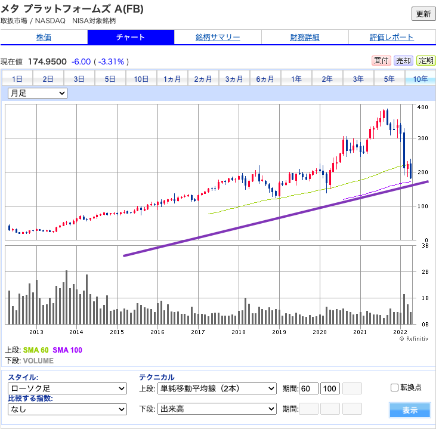Click the second 下段 period field
This screenshot has height=432, width=439.
pos(330,409)
